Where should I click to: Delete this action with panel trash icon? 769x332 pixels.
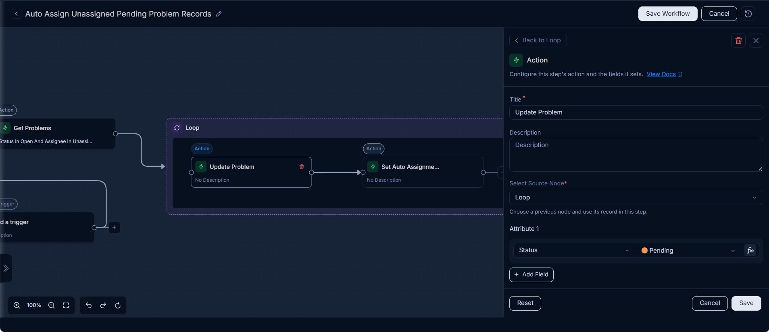[x=738, y=40]
